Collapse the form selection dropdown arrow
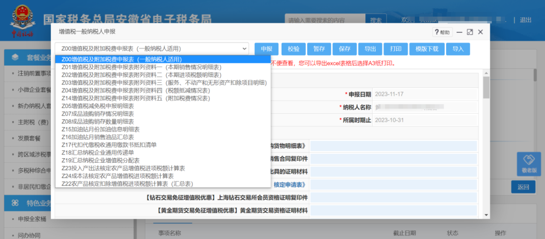Viewport: 545px width, 239px height. (x=244, y=49)
